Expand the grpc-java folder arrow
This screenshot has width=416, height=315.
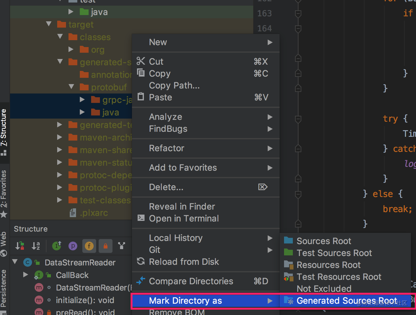pos(82,99)
